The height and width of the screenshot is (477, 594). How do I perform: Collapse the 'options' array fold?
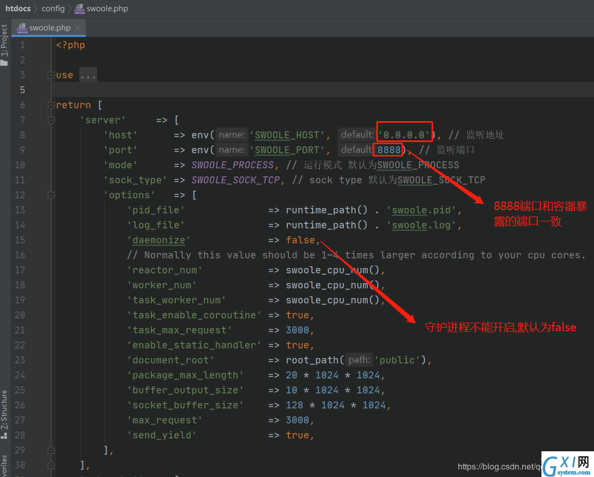(x=51, y=195)
